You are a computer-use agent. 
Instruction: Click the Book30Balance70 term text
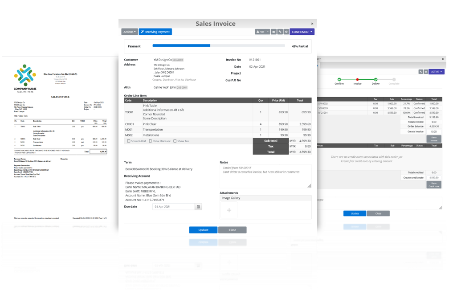click(159, 169)
